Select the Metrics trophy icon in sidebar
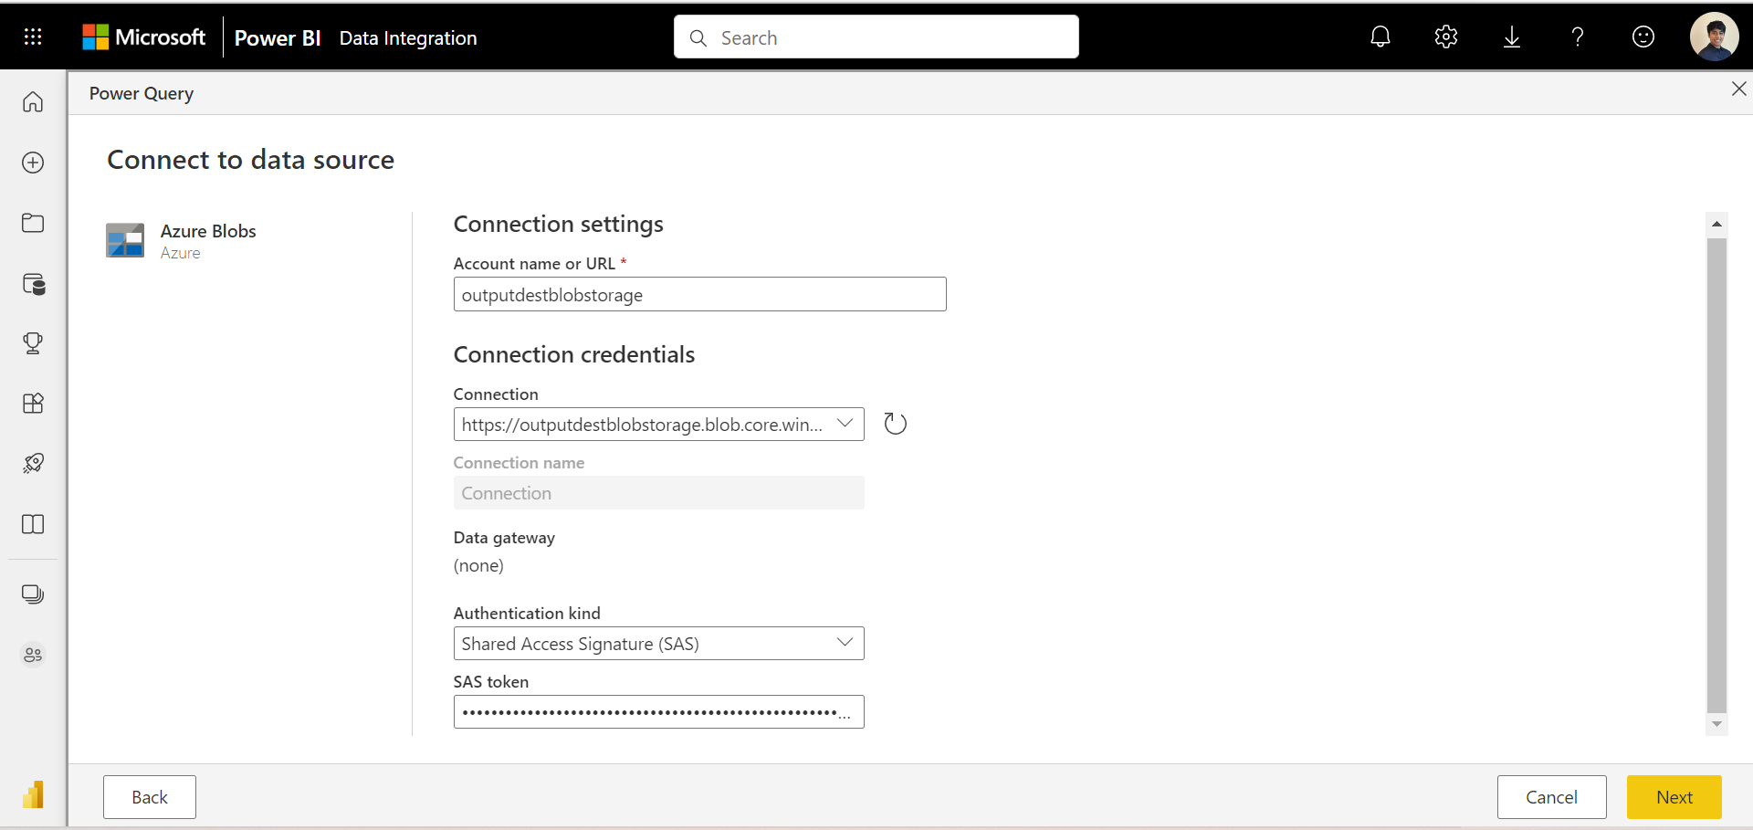 pos(33,343)
